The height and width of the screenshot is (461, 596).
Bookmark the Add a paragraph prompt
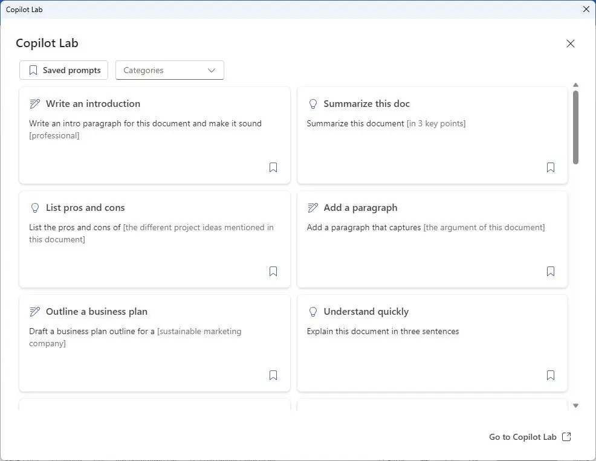point(551,271)
